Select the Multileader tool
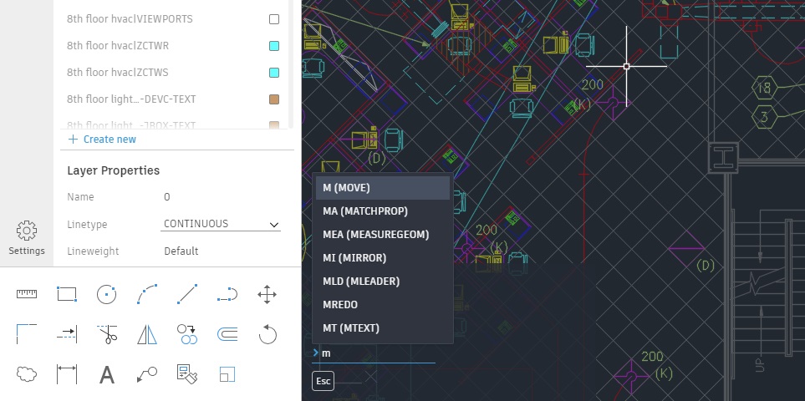The height and width of the screenshot is (401, 805). [x=147, y=374]
